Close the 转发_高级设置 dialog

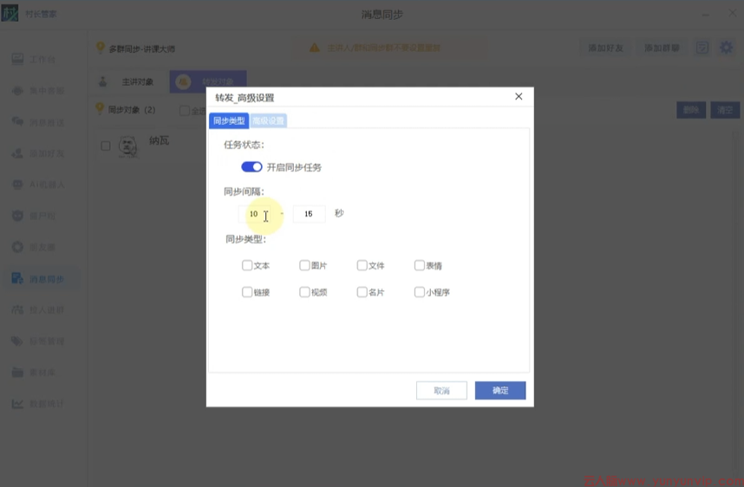[519, 96]
